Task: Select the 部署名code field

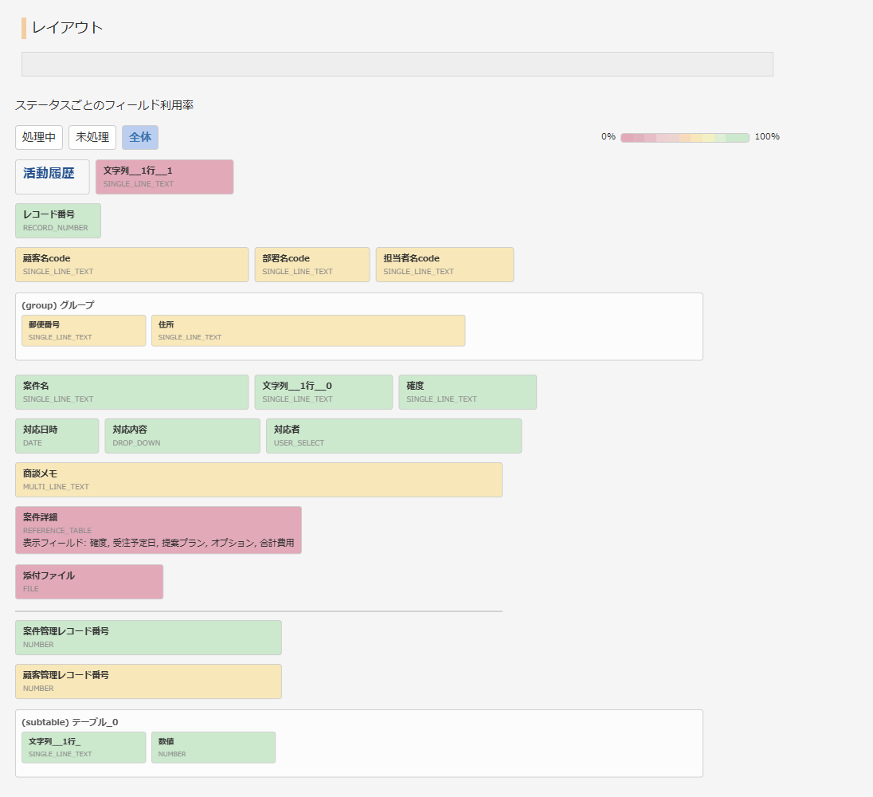Action: (311, 264)
